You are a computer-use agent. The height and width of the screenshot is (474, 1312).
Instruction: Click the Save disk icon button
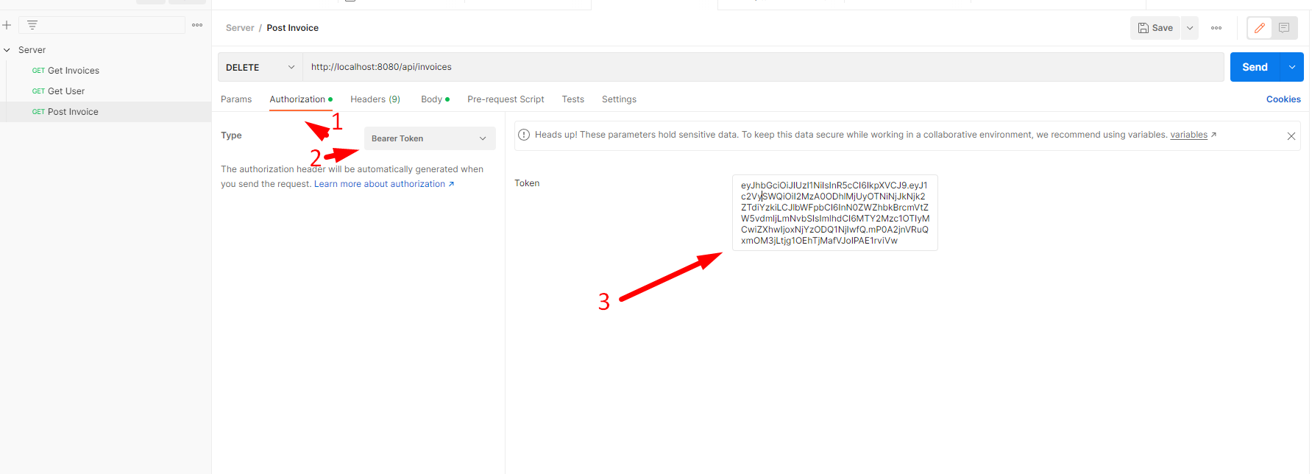[1155, 28]
